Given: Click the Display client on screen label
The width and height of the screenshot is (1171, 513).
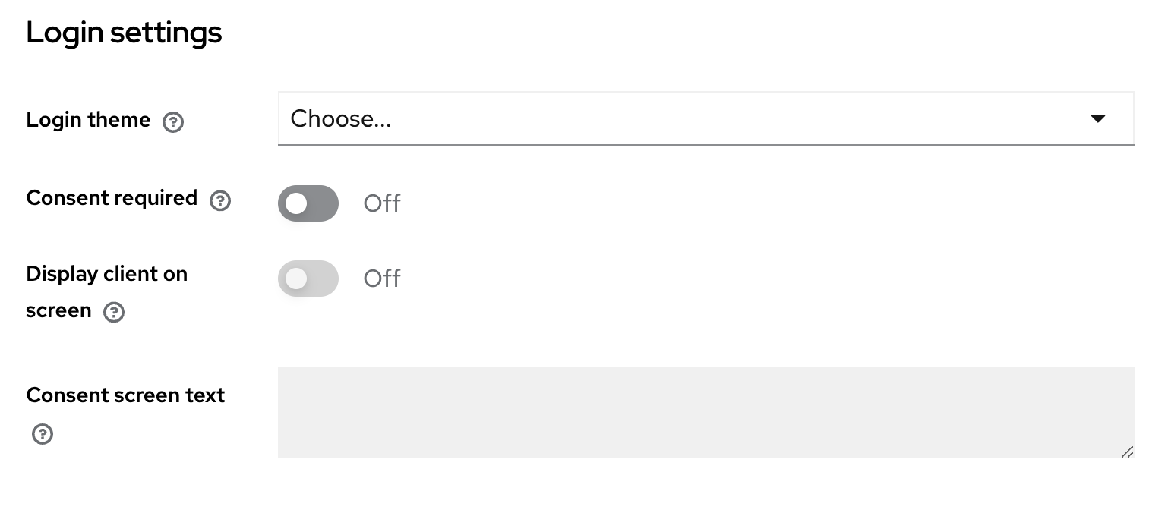Looking at the screenshot, I should 106,274.
